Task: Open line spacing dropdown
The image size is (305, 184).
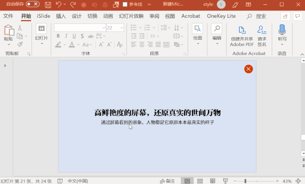Action: (x=165, y=28)
